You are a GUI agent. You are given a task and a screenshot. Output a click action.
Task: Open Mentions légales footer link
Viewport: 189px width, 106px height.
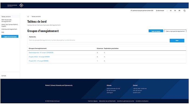pyautogui.click(x=93, y=101)
